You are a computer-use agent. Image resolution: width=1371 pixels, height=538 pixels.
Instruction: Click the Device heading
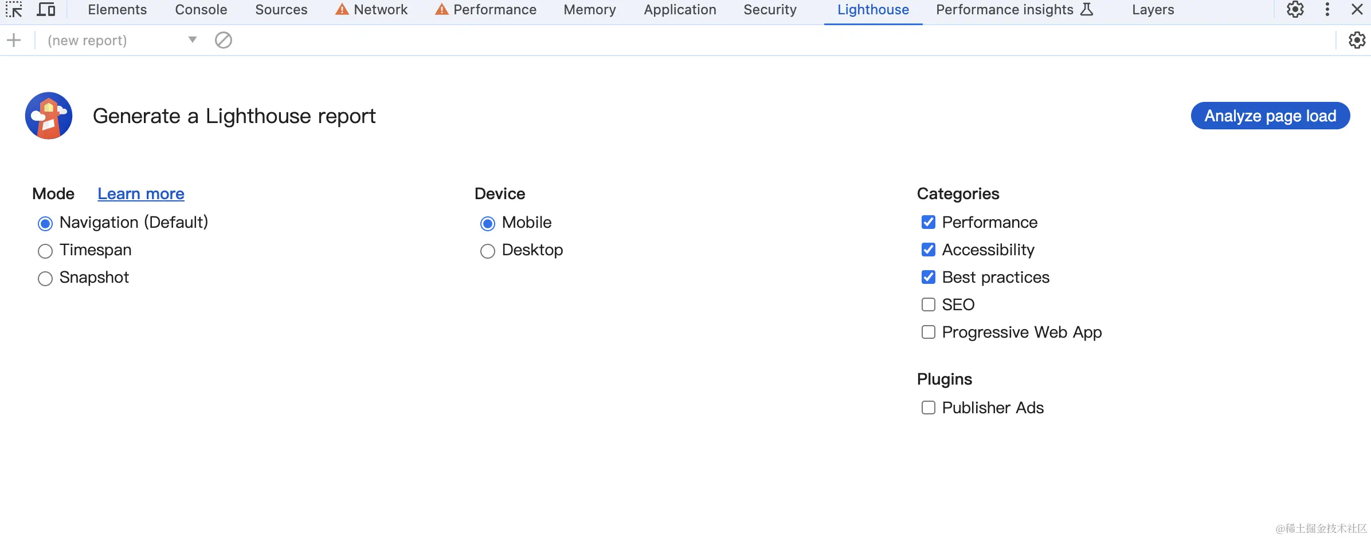click(x=500, y=193)
